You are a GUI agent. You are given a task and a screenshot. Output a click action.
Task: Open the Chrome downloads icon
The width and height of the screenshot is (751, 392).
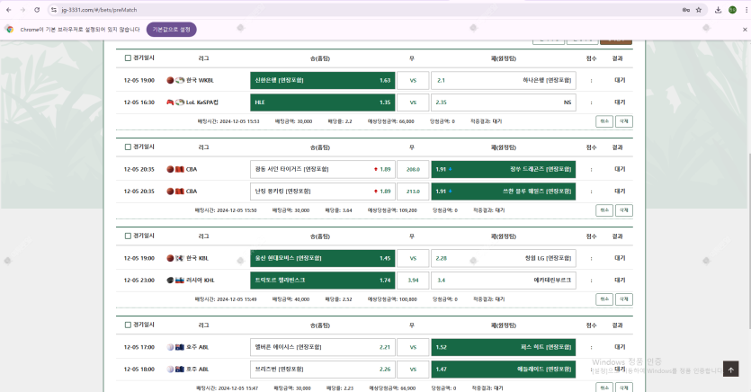(718, 10)
